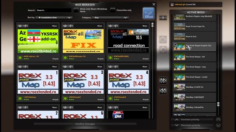This screenshot has height=132, width=236.
Task: Click the green Active light of AZGE add-on
Action: (x=20, y=58)
